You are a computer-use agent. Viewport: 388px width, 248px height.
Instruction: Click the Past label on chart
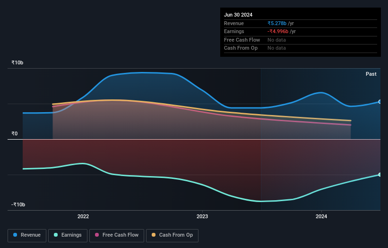(371, 74)
